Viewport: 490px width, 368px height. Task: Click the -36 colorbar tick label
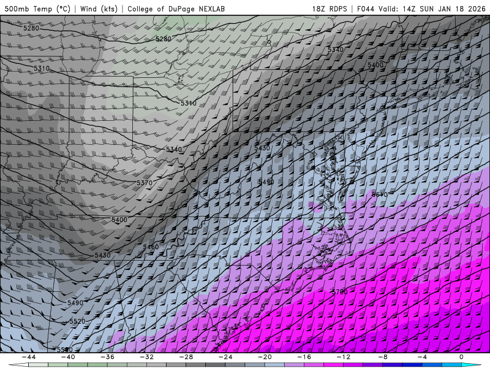(x=107, y=357)
